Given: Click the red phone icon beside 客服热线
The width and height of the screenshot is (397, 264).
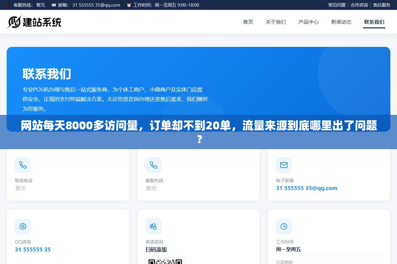Looking at the screenshot, I should click(x=9, y=5).
